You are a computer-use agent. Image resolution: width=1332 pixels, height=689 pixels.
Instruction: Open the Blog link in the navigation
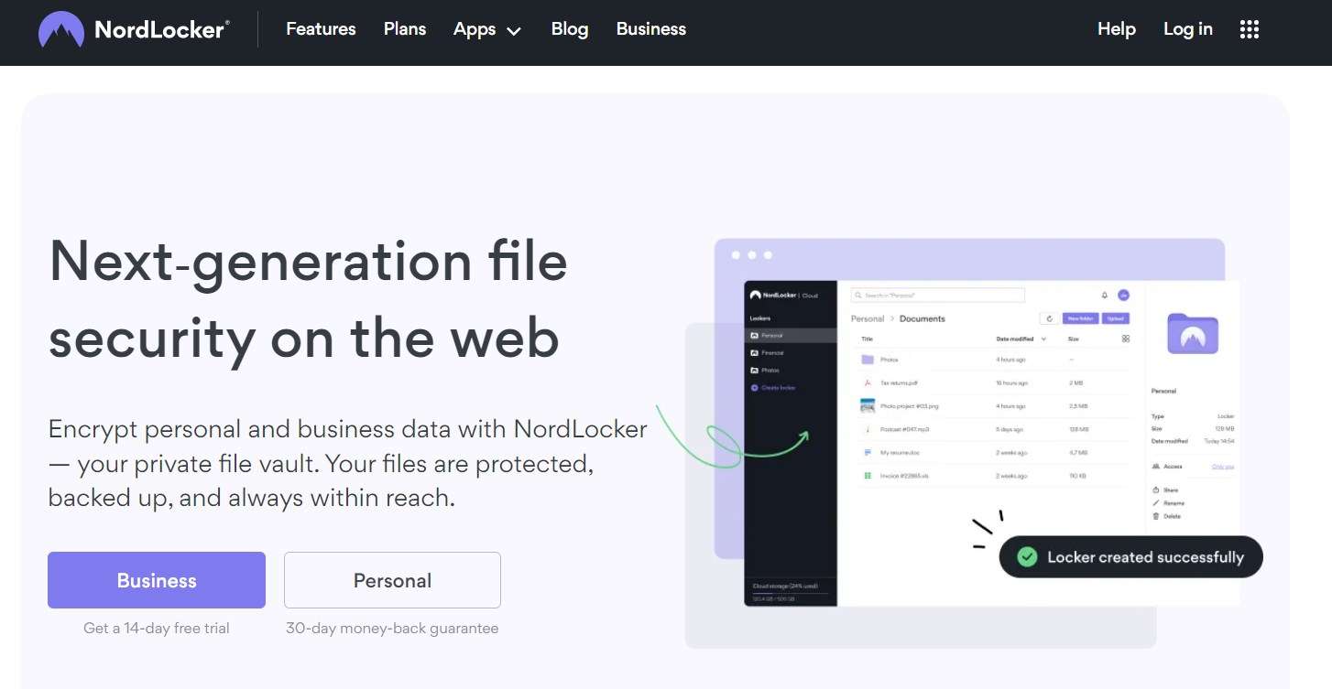pos(570,29)
